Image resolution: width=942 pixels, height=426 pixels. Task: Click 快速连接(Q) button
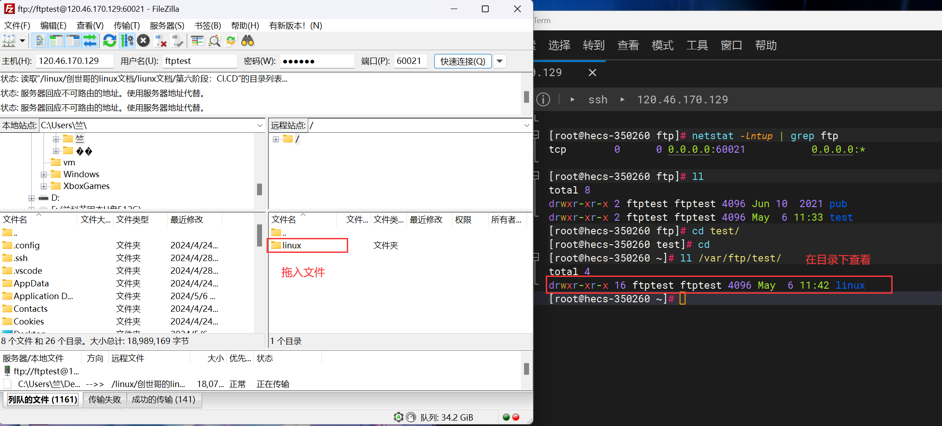[463, 61]
